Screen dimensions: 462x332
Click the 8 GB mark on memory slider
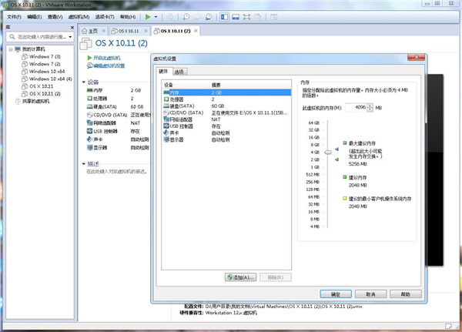[315, 145]
